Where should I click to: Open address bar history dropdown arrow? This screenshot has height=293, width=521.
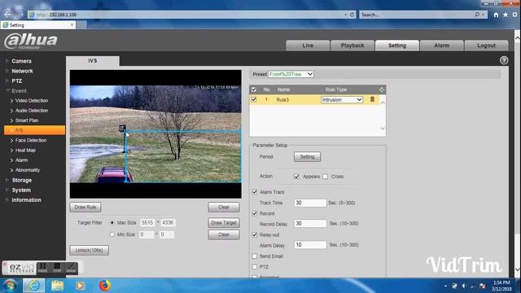point(345,15)
